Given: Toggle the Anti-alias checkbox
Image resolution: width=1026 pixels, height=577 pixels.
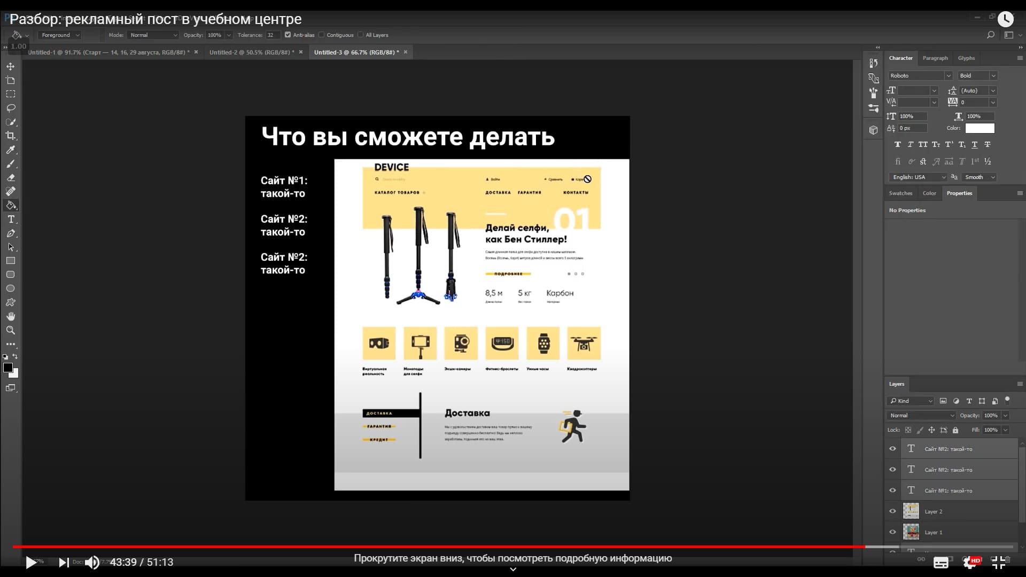Looking at the screenshot, I should tap(287, 35).
